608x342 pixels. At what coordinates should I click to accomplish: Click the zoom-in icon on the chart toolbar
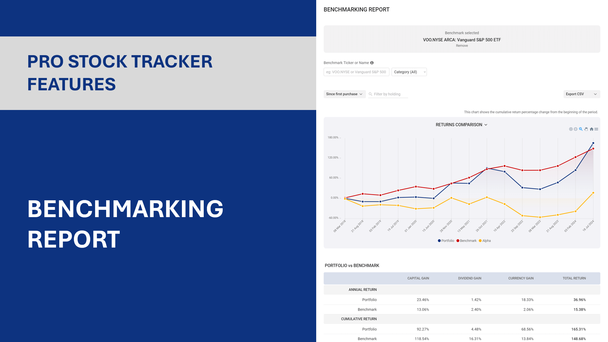tap(571, 129)
